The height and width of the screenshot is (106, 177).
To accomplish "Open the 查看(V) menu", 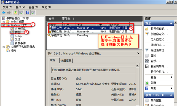I will point(33,7).
